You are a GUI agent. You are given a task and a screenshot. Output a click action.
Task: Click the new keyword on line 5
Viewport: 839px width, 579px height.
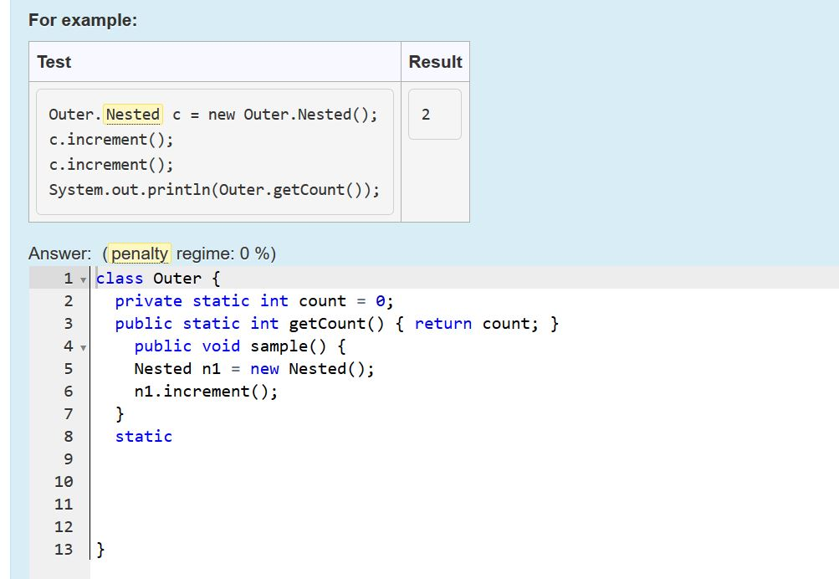click(x=265, y=368)
